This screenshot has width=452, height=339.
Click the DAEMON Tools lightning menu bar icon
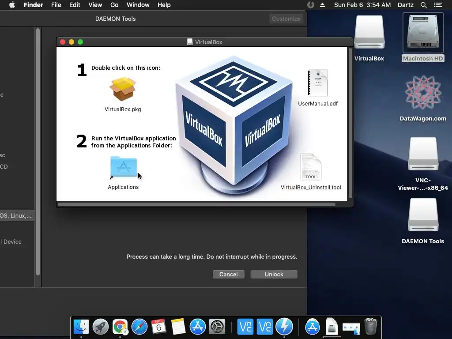point(310,5)
